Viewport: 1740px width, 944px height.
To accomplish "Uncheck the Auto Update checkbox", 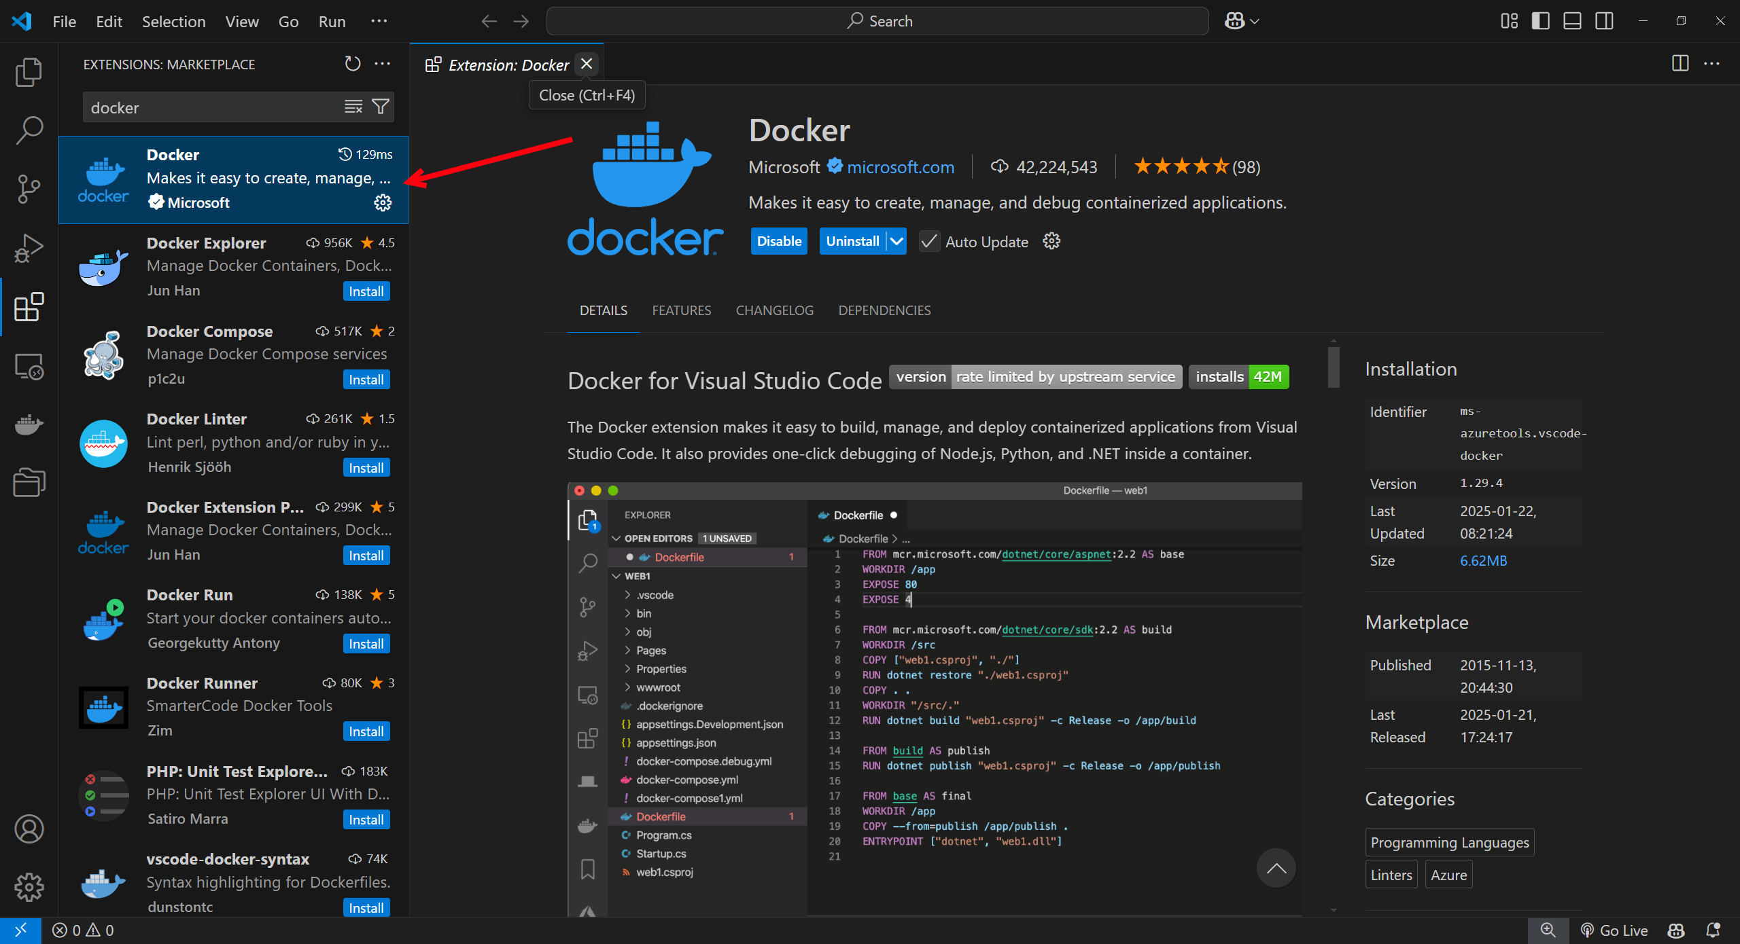I will 928,241.
